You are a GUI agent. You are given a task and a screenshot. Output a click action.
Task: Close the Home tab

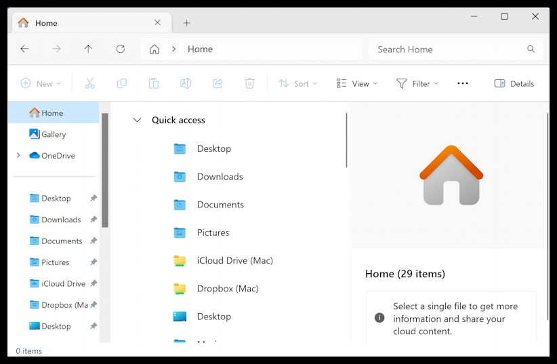(157, 23)
